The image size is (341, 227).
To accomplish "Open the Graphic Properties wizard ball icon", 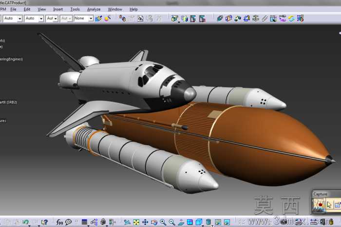I will click(x=108, y=19).
